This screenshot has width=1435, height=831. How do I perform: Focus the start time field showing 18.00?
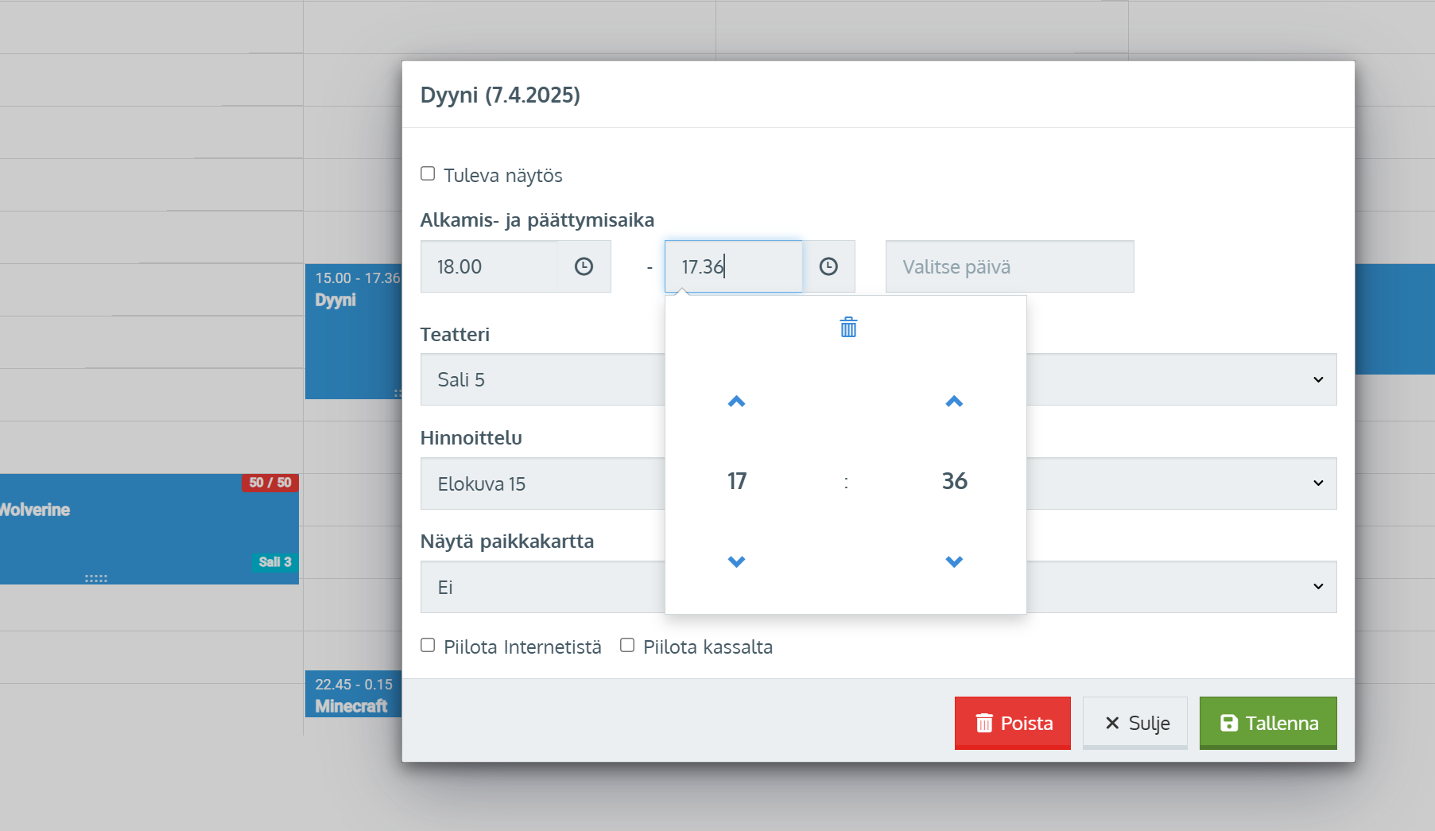click(489, 266)
